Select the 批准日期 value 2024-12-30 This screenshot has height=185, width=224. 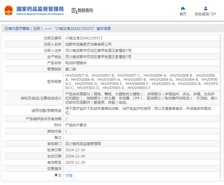click(75, 150)
